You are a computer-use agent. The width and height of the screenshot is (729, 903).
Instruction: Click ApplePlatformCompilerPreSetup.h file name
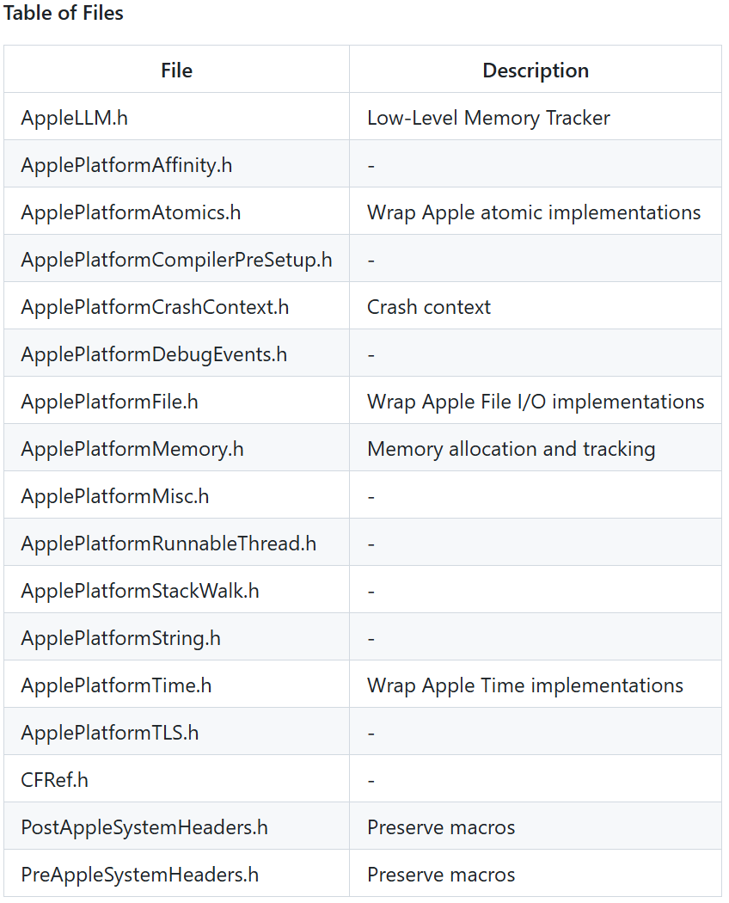176,260
